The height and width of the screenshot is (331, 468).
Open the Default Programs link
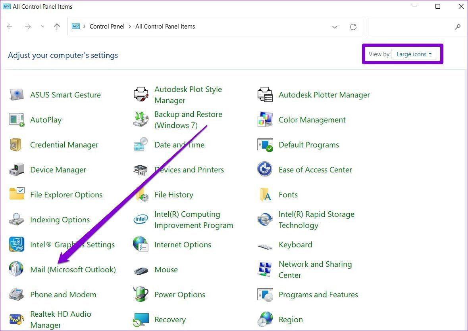click(308, 145)
